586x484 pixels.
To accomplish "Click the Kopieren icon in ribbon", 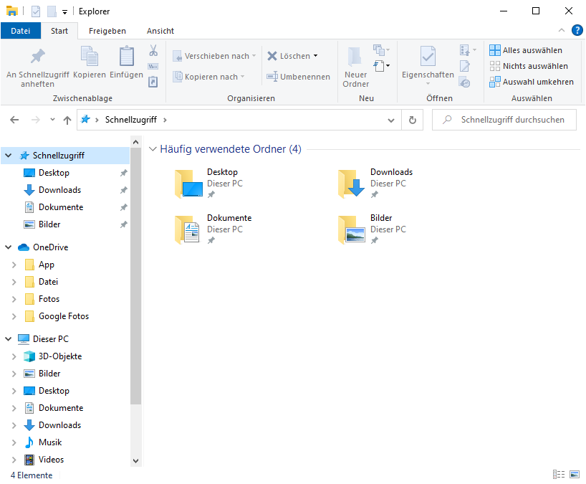I will (x=90, y=57).
